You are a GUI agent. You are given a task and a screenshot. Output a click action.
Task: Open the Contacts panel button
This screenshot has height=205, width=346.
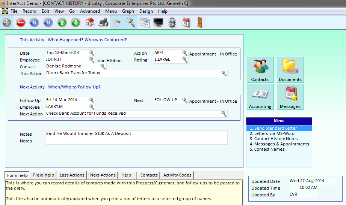[260, 70]
